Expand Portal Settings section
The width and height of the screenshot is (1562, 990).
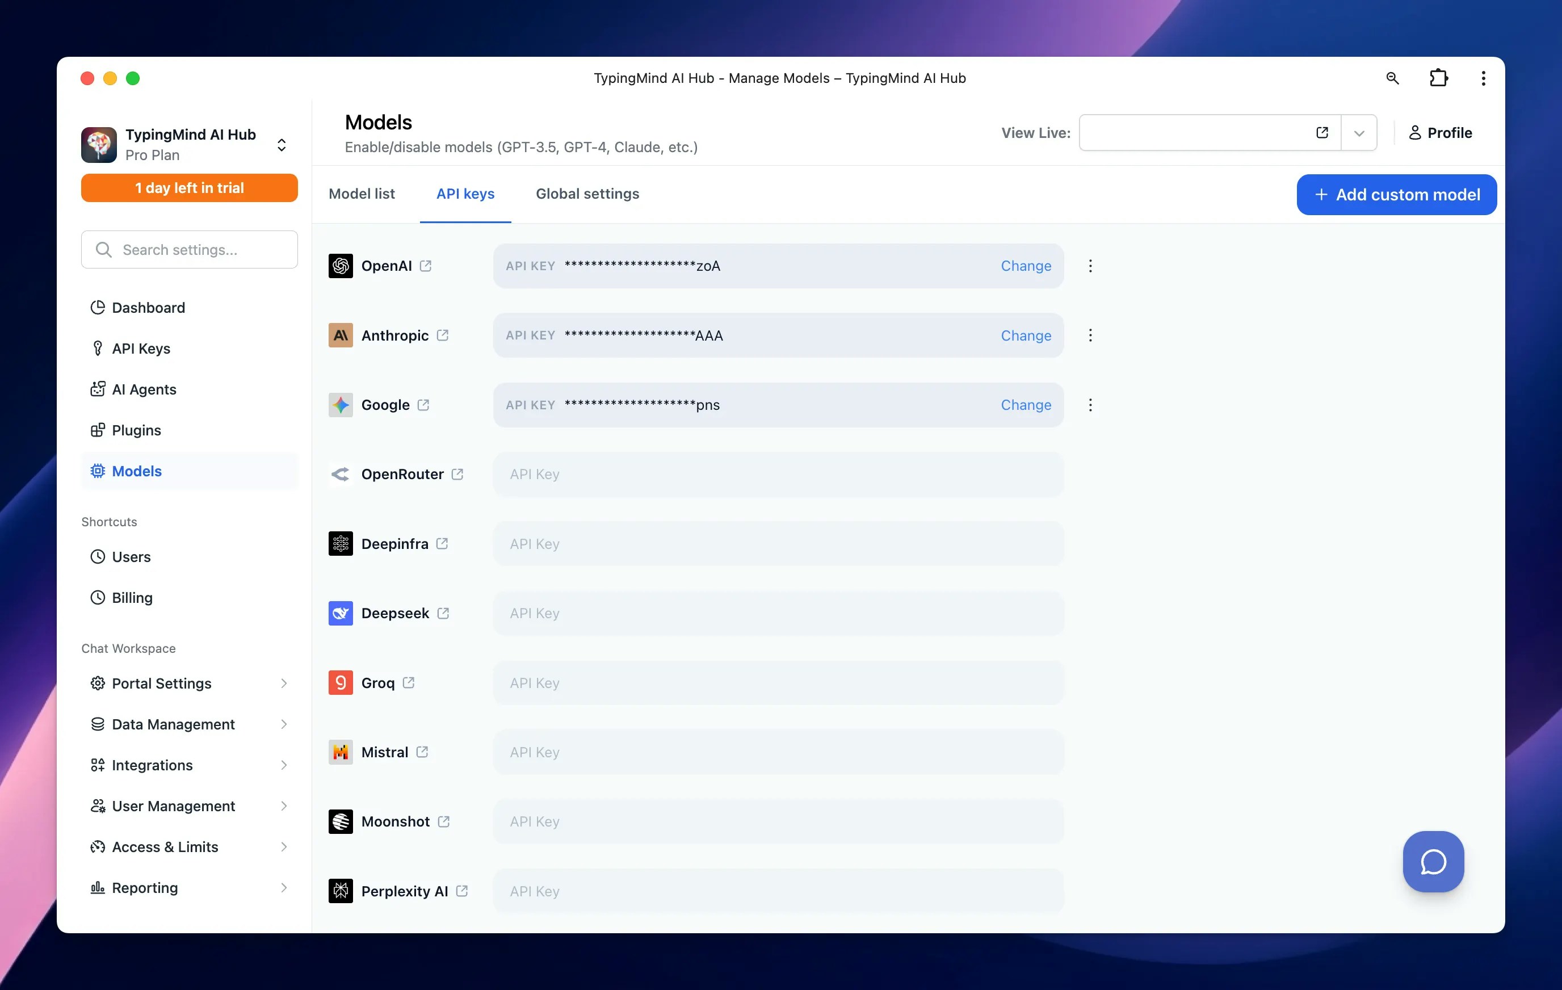(x=284, y=683)
